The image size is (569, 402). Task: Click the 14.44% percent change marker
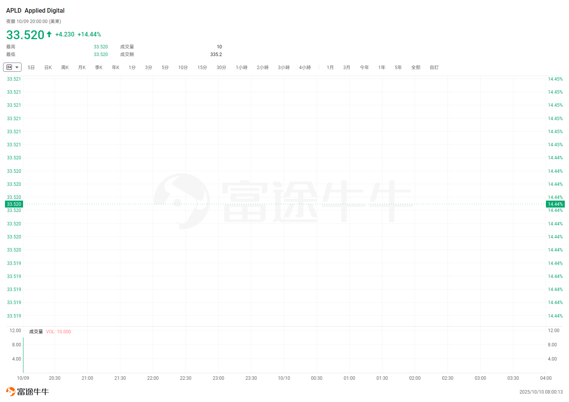[555, 204]
